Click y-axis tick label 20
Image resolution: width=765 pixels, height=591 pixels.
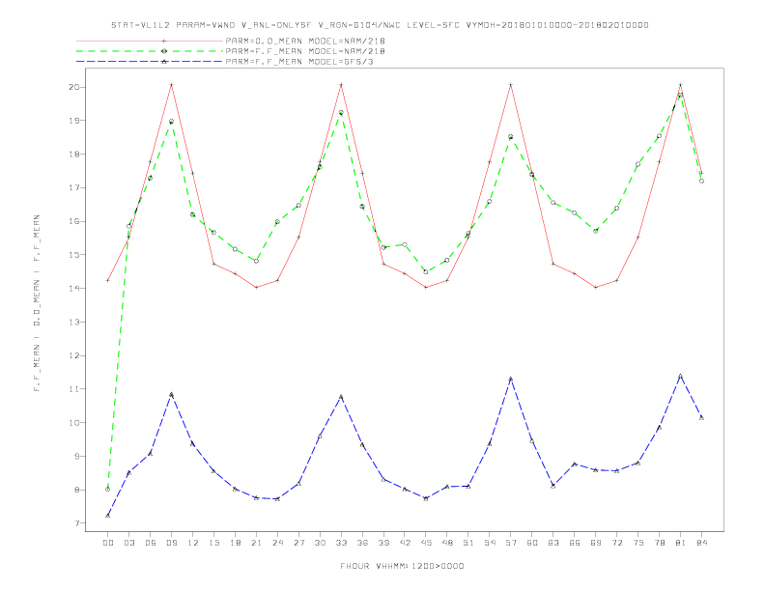[74, 87]
